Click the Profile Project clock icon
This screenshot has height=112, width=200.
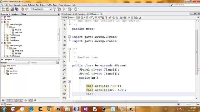[x=76, y=9]
